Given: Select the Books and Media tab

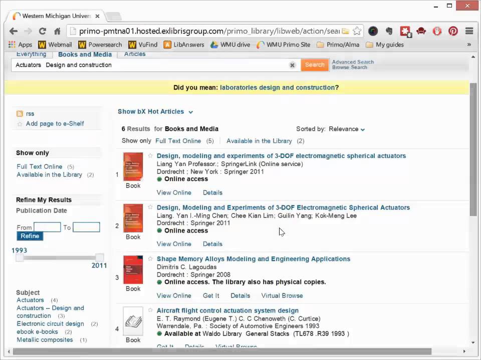Looking at the screenshot, I should coord(85,54).
